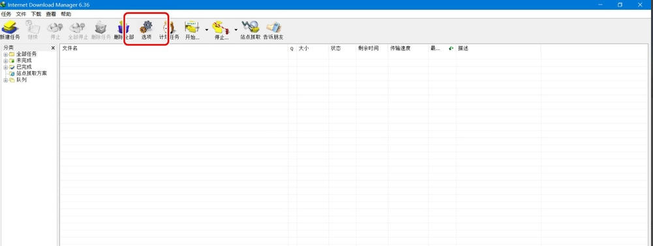Open the 任务 menu
653x246 pixels.
pyautogui.click(x=7, y=14)
